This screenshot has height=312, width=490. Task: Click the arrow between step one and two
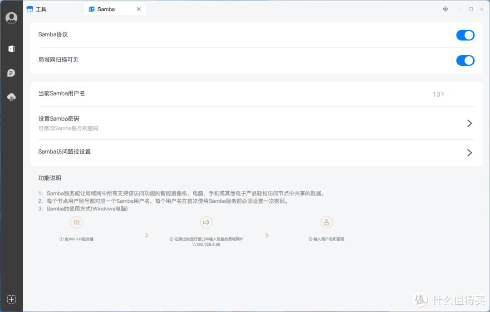(146, 235)
